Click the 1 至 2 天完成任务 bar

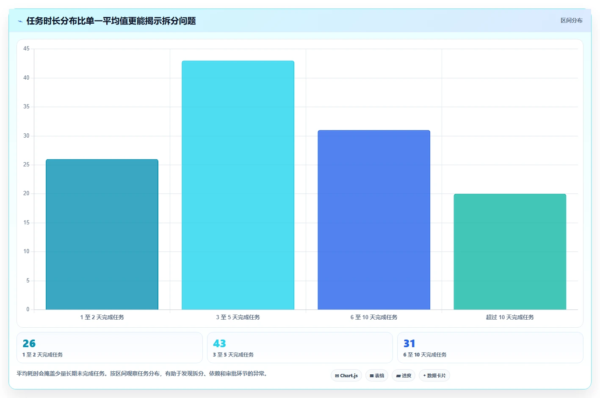[102, 235]
